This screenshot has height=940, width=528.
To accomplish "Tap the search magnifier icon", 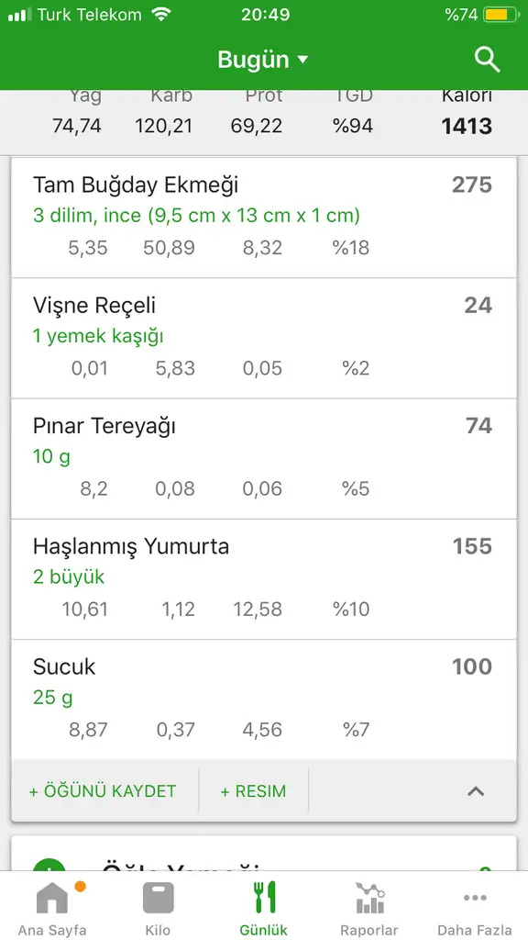I will 488,60.
